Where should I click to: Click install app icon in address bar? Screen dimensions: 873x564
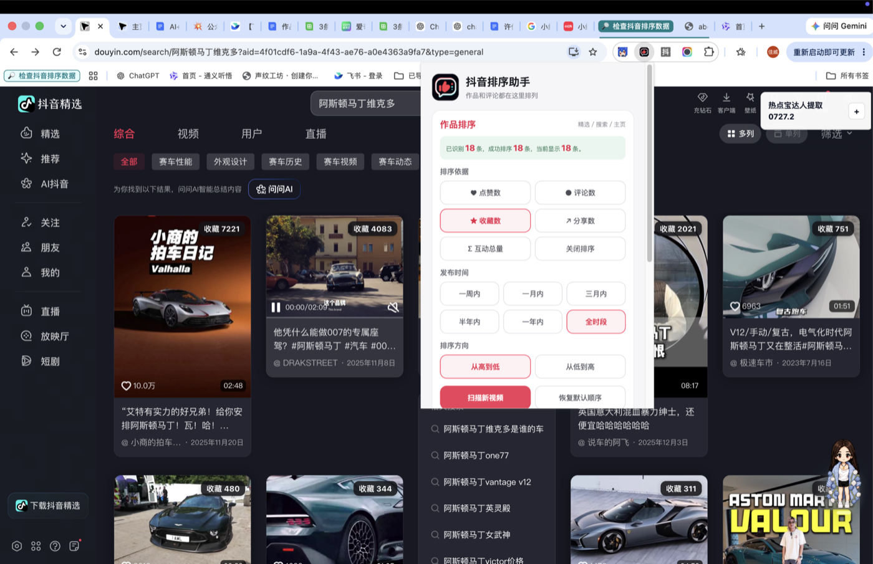pyautogui.click(x=573, y=52)
